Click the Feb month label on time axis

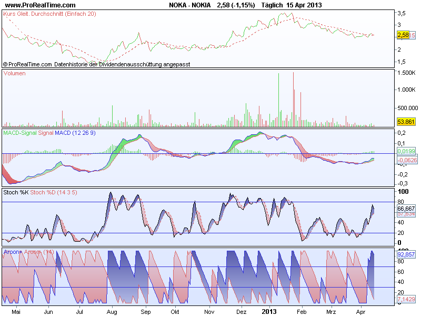302,312
